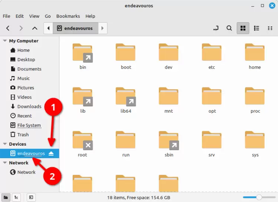Screen dimensions: 278x202
Task: Select the boot folder icon
Action: click(x=126, y=52)
